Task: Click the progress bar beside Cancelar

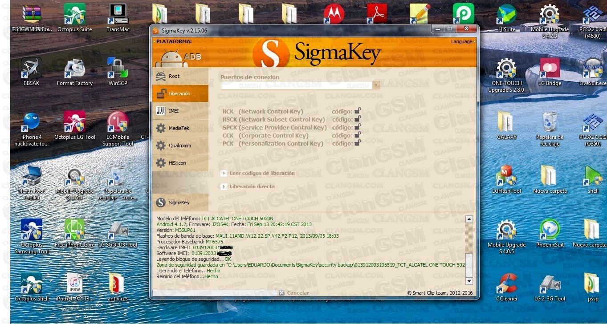Action: [x=214, y=293]
